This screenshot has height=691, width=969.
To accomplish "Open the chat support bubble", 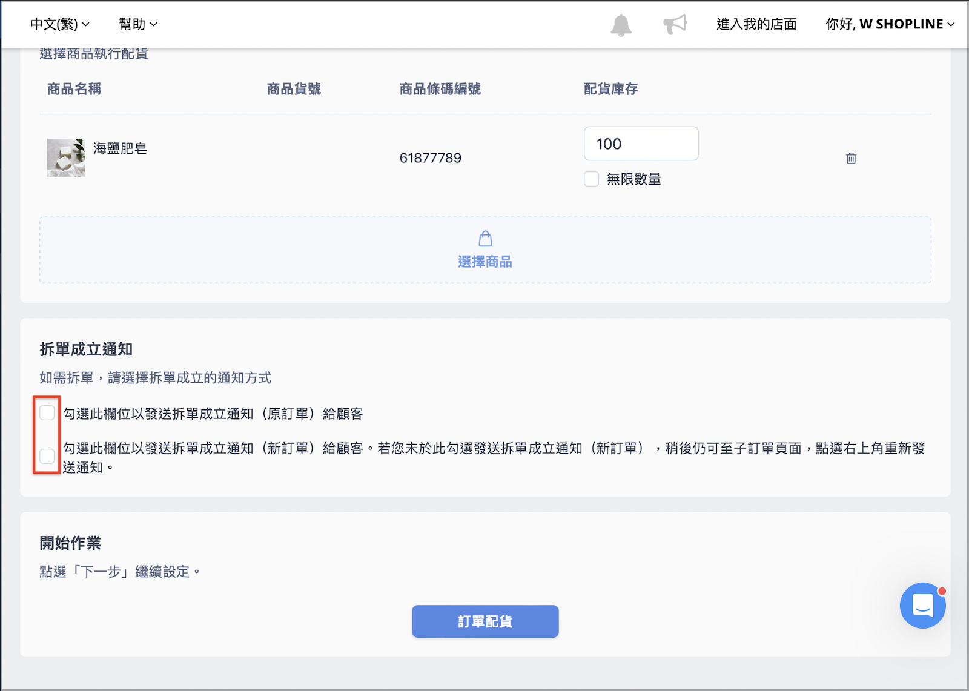I will coord(922,605).
